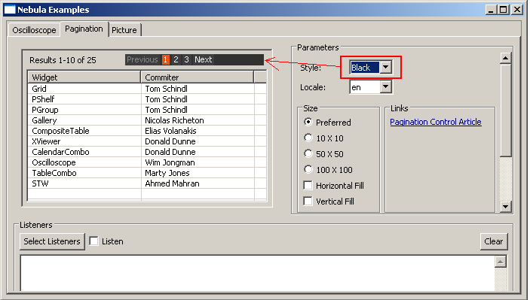The image size is (530, 300).
Task: Click the Wim Jongman cell
Action: point(198,162)
